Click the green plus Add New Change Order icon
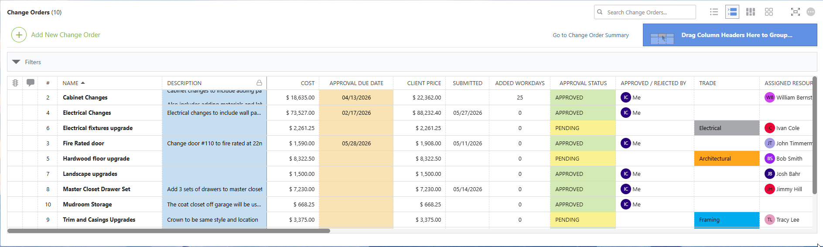 [x=19, y=34]
